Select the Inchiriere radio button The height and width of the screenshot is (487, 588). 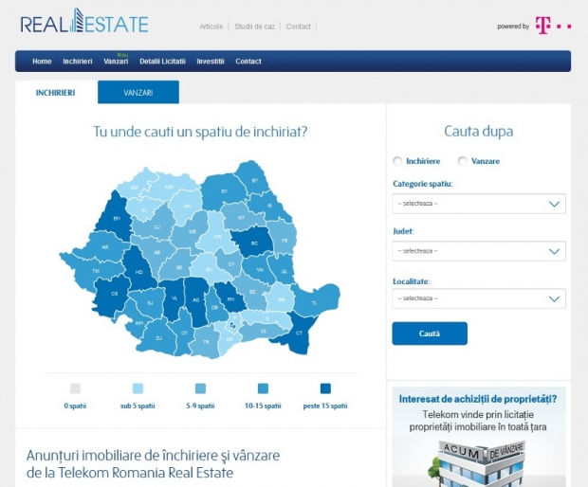pos(397,161)
